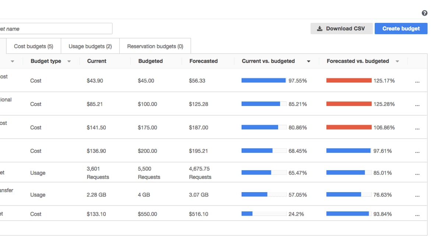The image size is (442, 249).
Task: Select the $100.00 budgeted amount
Action: click(x=147, y=104)
